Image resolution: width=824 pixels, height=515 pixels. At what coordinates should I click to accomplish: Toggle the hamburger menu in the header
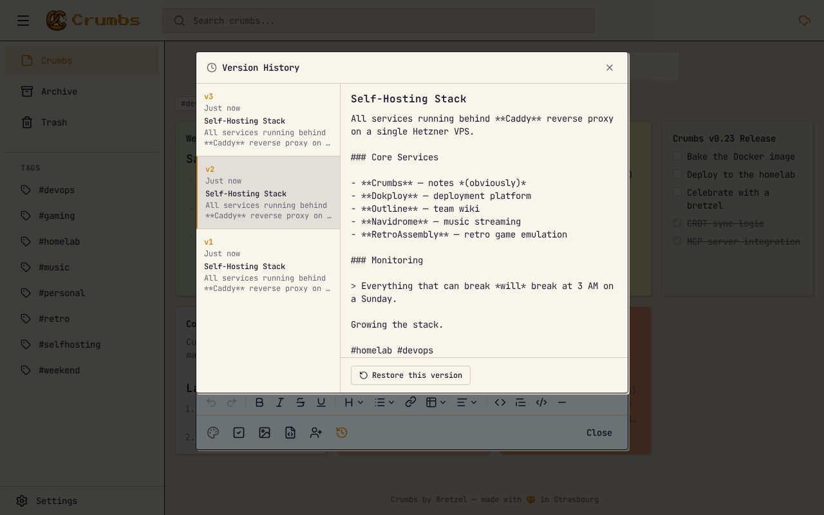click(23, 21)
